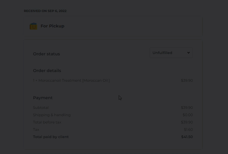Click the Subtotal amount $39.90

point(187,108)
